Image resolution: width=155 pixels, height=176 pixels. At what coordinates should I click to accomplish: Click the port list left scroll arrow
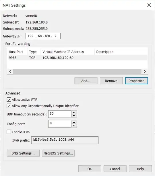point(10,71)
